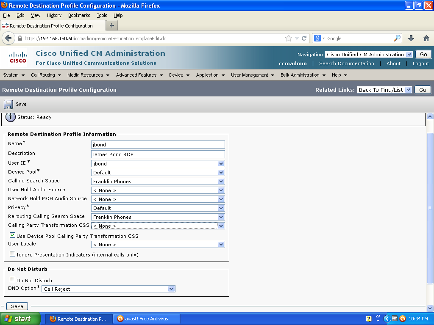434x325 pixels.
Task: Toggle Use Device Pool Calling Party Transformation CSS
Action: 12,235
